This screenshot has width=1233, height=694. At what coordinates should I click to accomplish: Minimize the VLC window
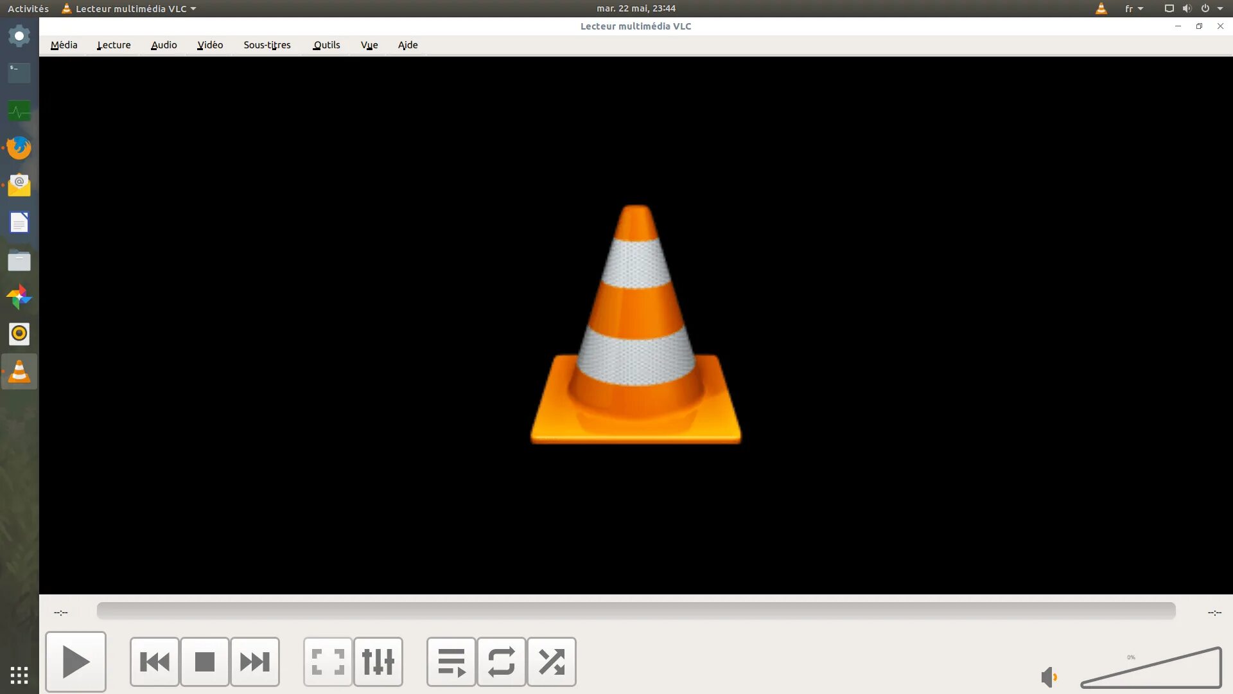point(1178,26)
